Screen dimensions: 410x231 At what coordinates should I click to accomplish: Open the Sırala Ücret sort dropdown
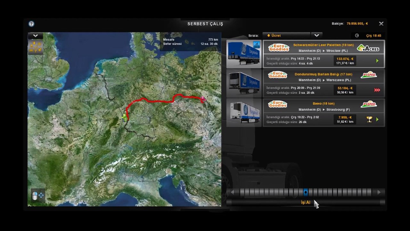click(286, 36)
